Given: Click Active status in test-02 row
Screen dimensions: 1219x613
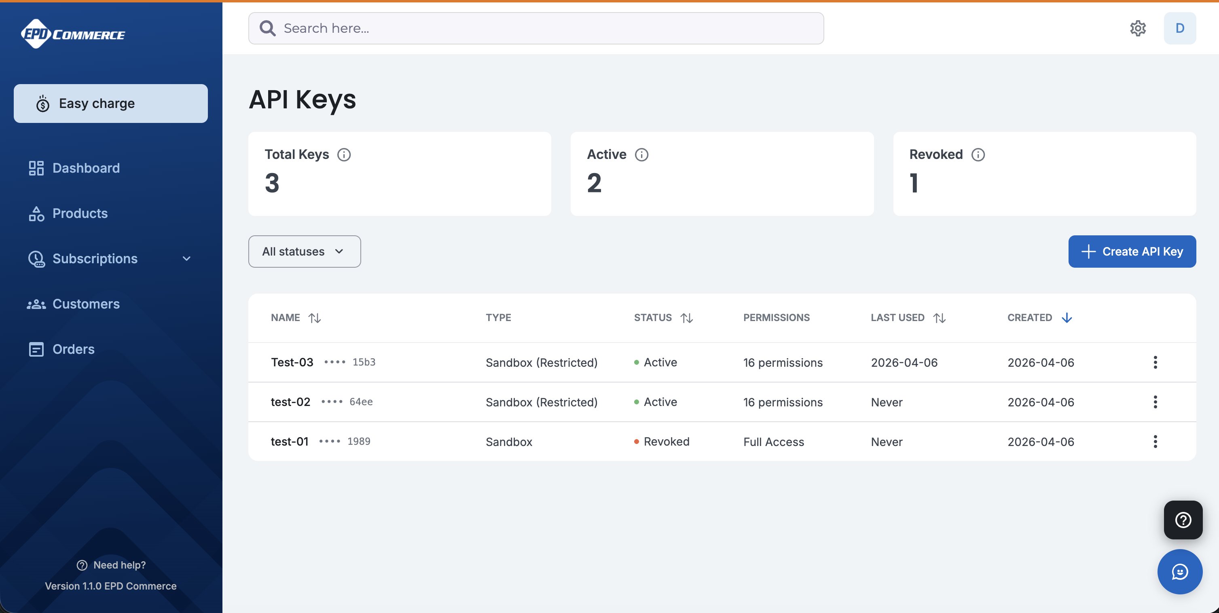Looking at the screenshot, I should [655, 402].
